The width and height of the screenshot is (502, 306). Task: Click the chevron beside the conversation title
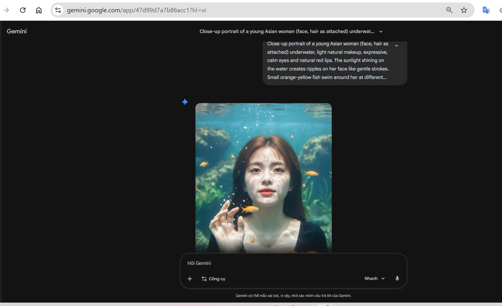click(381, 31)
